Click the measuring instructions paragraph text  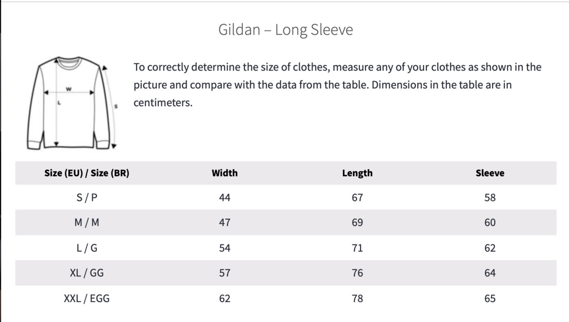(337, 85)
